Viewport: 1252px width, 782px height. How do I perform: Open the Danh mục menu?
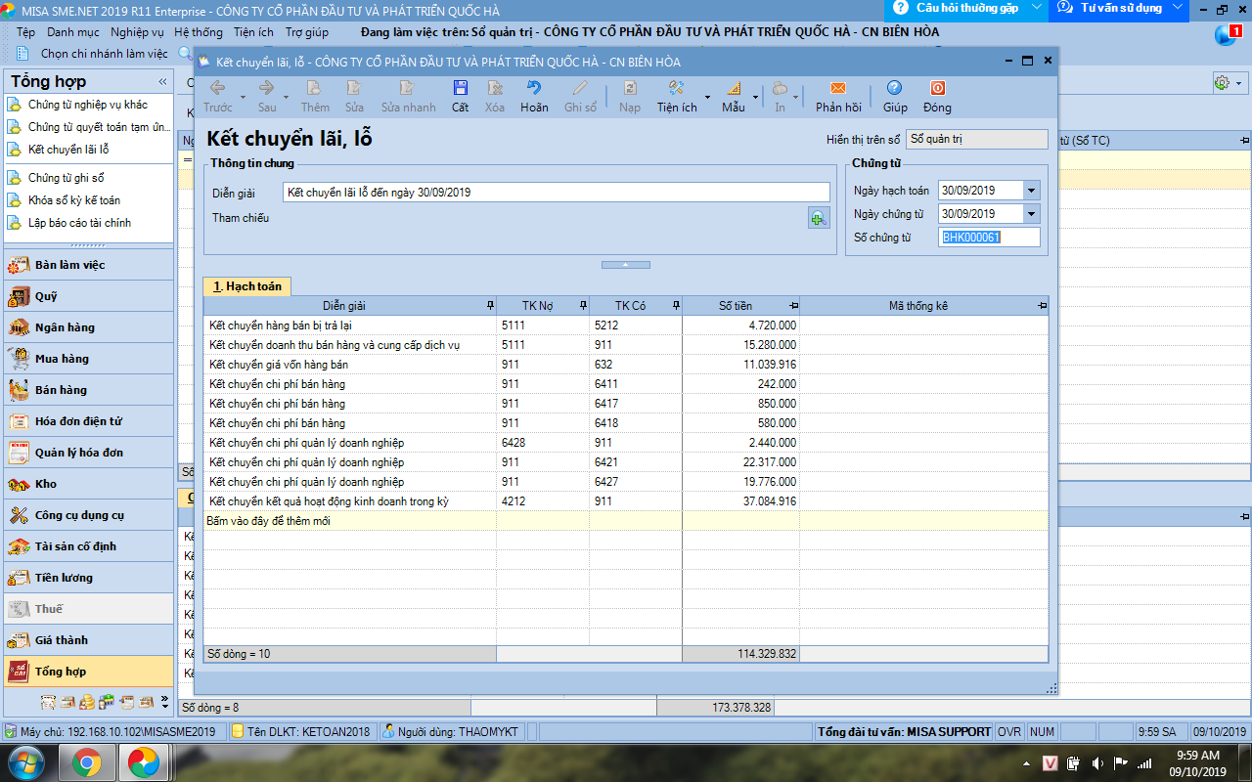[73, 32]
